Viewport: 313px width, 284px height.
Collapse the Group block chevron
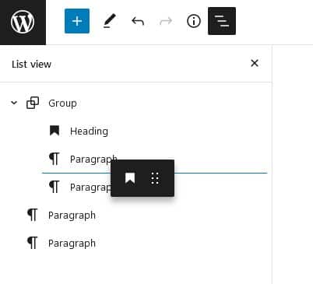[14, 103]
